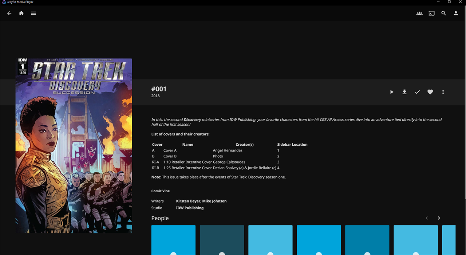Image resolution: width=466 pixels, height=255 pixels.
Task: Open the hamburger navigation menu
Action: (33, 13)
